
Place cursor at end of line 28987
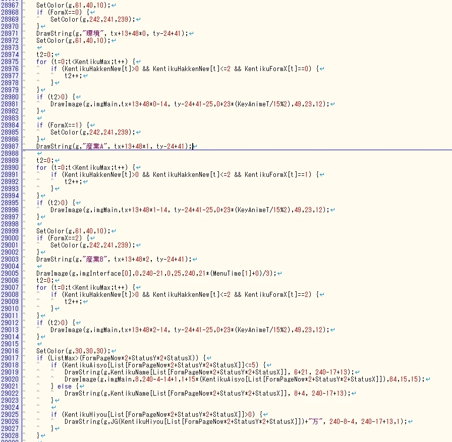tap(193, 146)
